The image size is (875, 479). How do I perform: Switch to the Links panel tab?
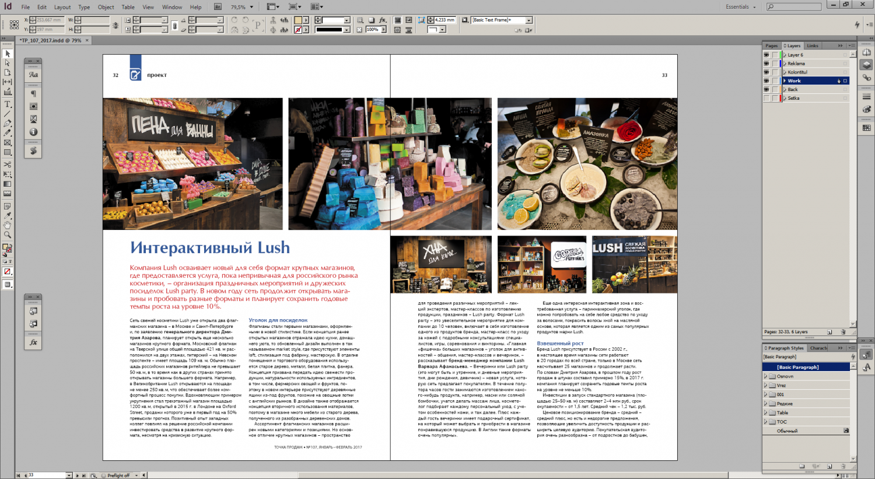(813, 46)
